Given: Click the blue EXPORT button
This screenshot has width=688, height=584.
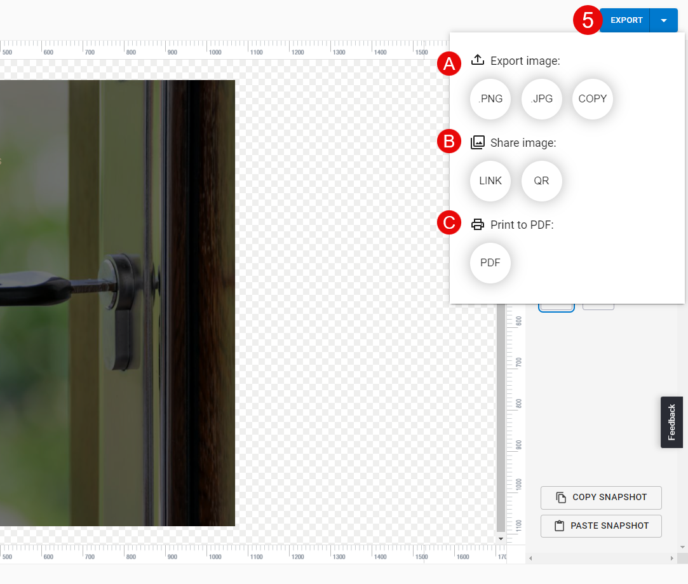Looking at the screenshot, I should pyautogui.click(x=626, y=20).
